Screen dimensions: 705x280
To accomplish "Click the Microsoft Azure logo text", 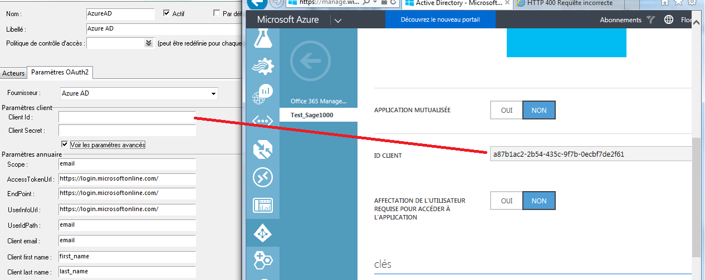I will point(288,19).
